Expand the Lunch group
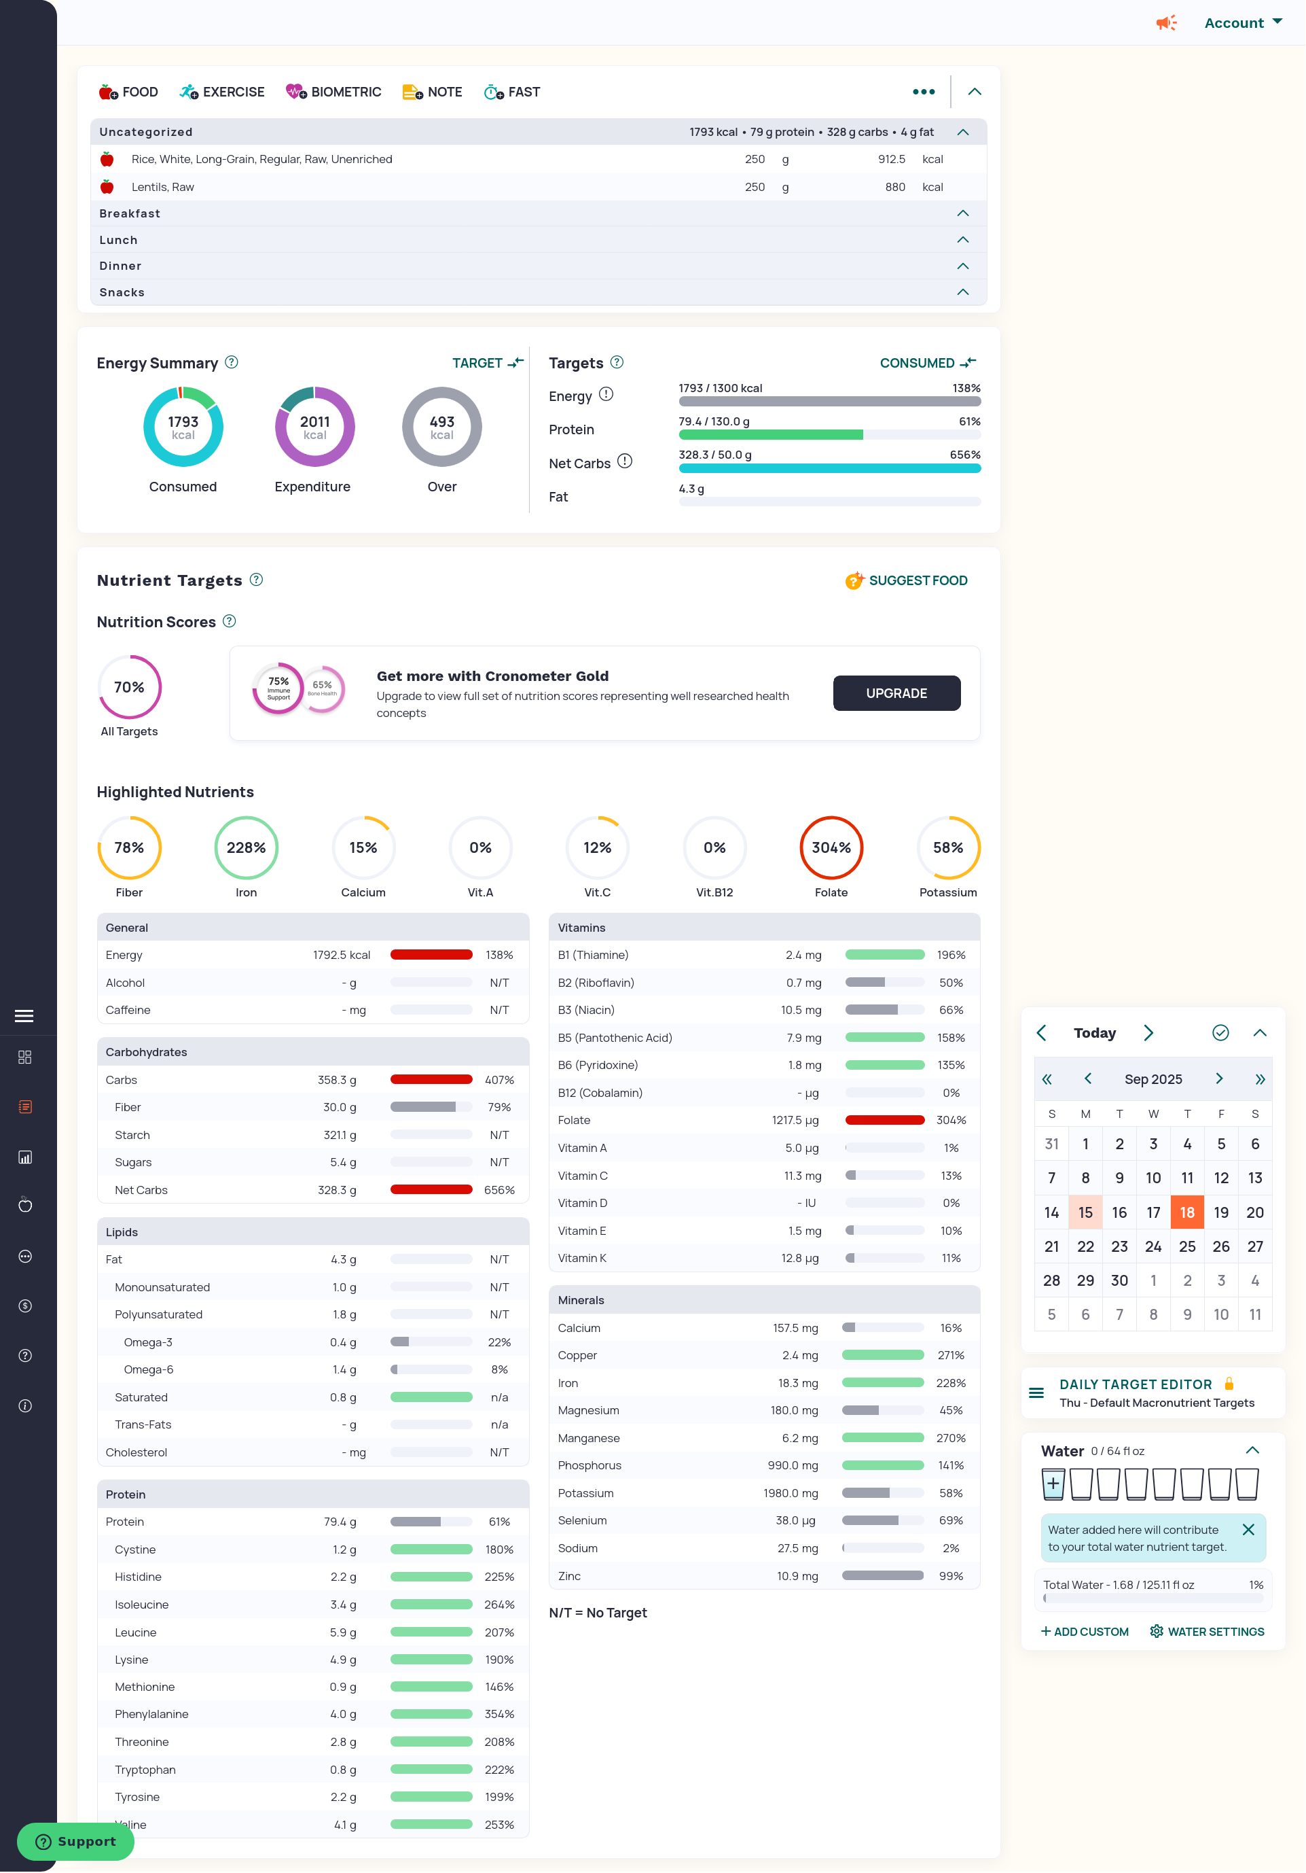The image size is (1306, 1873). (x=963, y=240)
